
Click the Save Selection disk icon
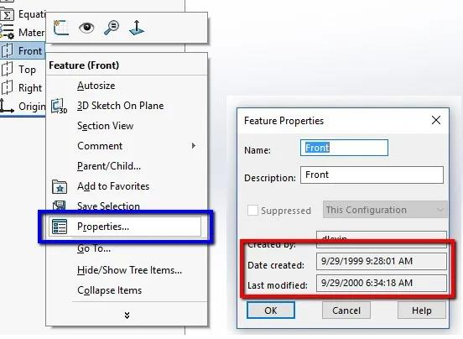59,205
